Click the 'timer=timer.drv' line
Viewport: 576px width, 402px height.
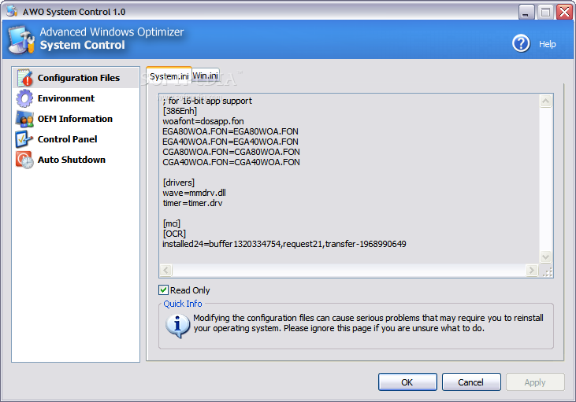[192, 203]
